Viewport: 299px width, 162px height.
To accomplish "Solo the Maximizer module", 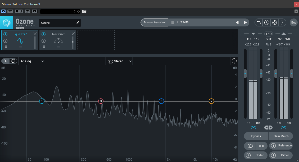I will point(43,41).
